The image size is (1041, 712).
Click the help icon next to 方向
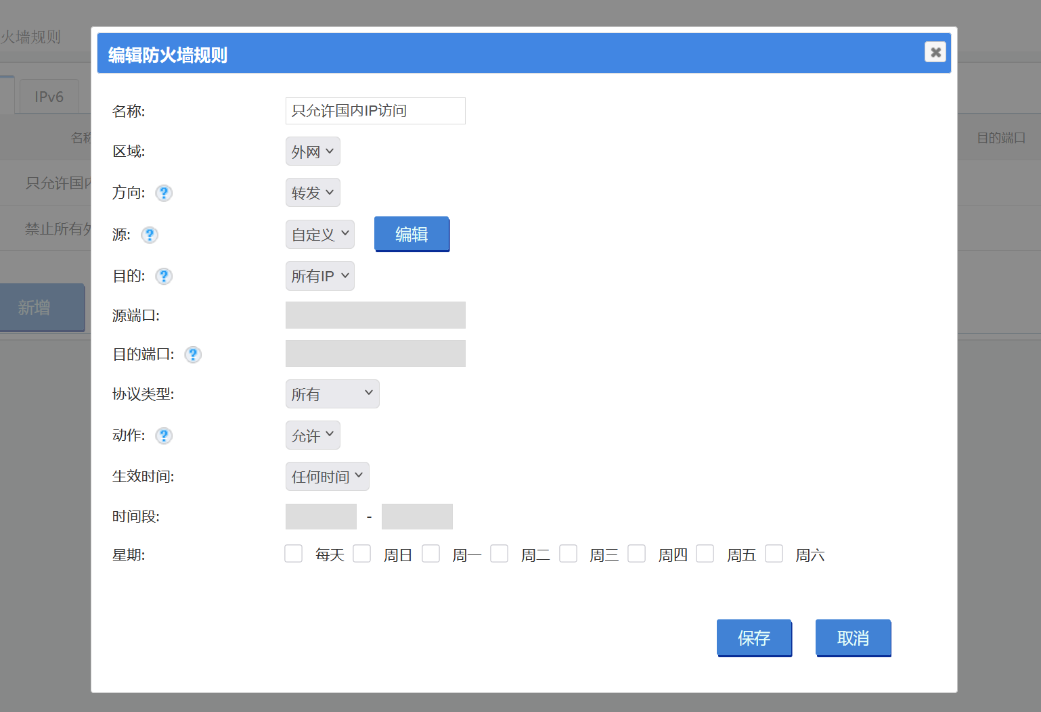[x=164, y=193]
